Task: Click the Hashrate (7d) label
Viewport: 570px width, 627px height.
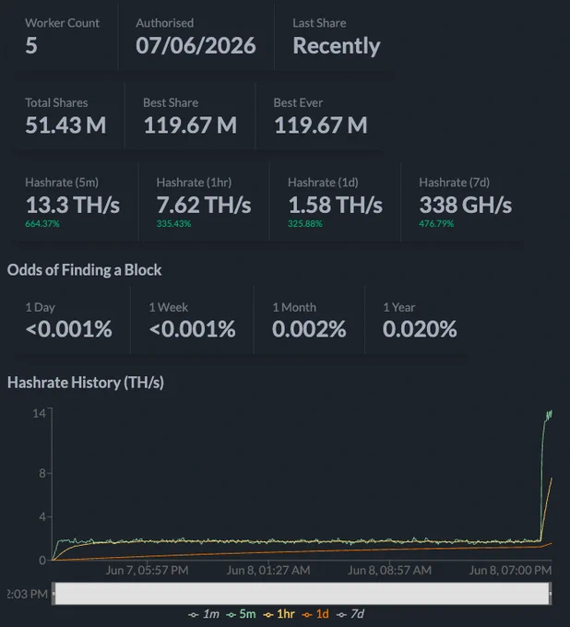Action: pyautogui.click(x=455, y=183)
